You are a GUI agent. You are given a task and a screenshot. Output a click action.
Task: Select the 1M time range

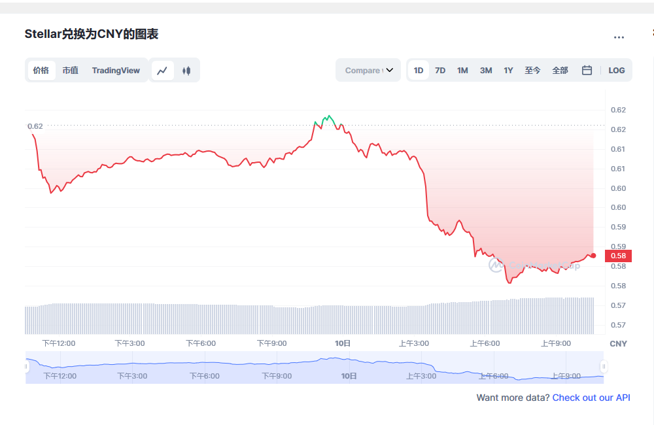pyautogui.click(x=462, y=71)
